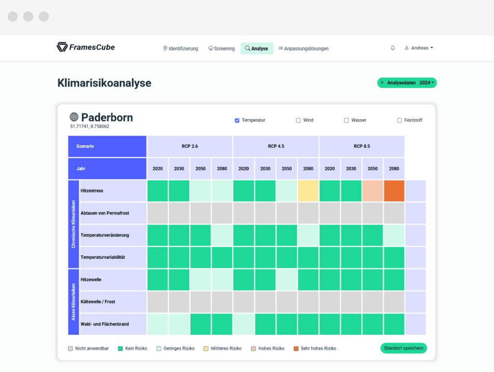Click the Mittleres Risiko legend swatch
Image resolution: width=494 pixels, height=372 pixels.
pos(206,348)
